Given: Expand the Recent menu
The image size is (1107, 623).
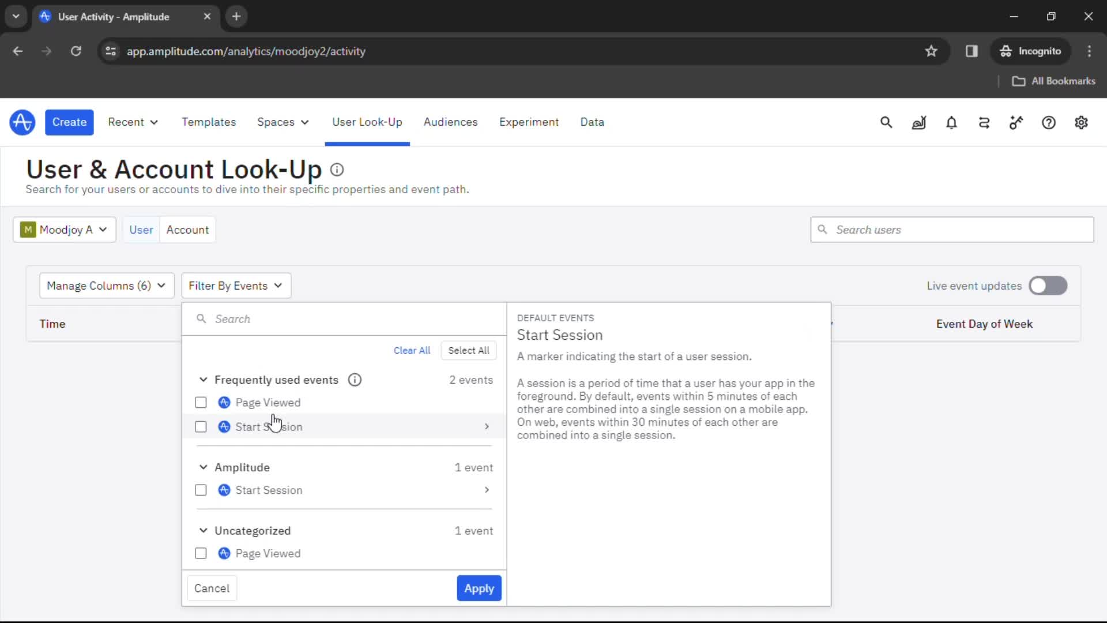Looking at the screenshot, I should coord(133,122).
